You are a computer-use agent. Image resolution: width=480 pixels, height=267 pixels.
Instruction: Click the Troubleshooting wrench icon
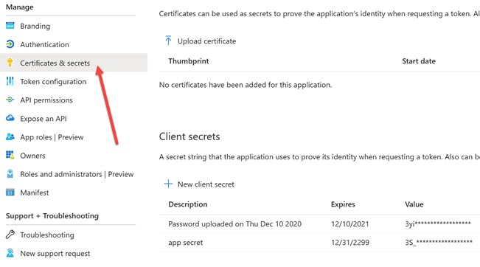[x=10, y=235]
